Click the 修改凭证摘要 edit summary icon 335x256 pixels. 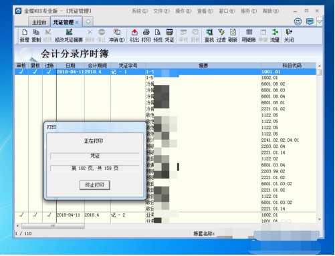[x=69, y=35]
